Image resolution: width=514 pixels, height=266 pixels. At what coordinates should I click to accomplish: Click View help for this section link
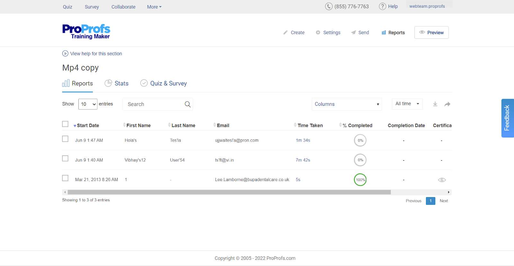tap(96, 54)
